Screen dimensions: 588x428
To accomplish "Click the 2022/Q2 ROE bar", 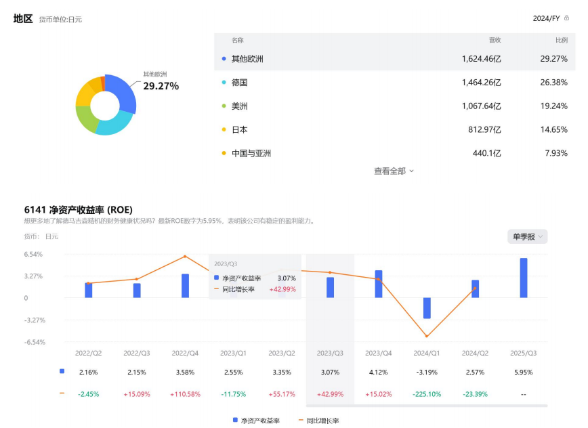I will [x=89, y=291].
